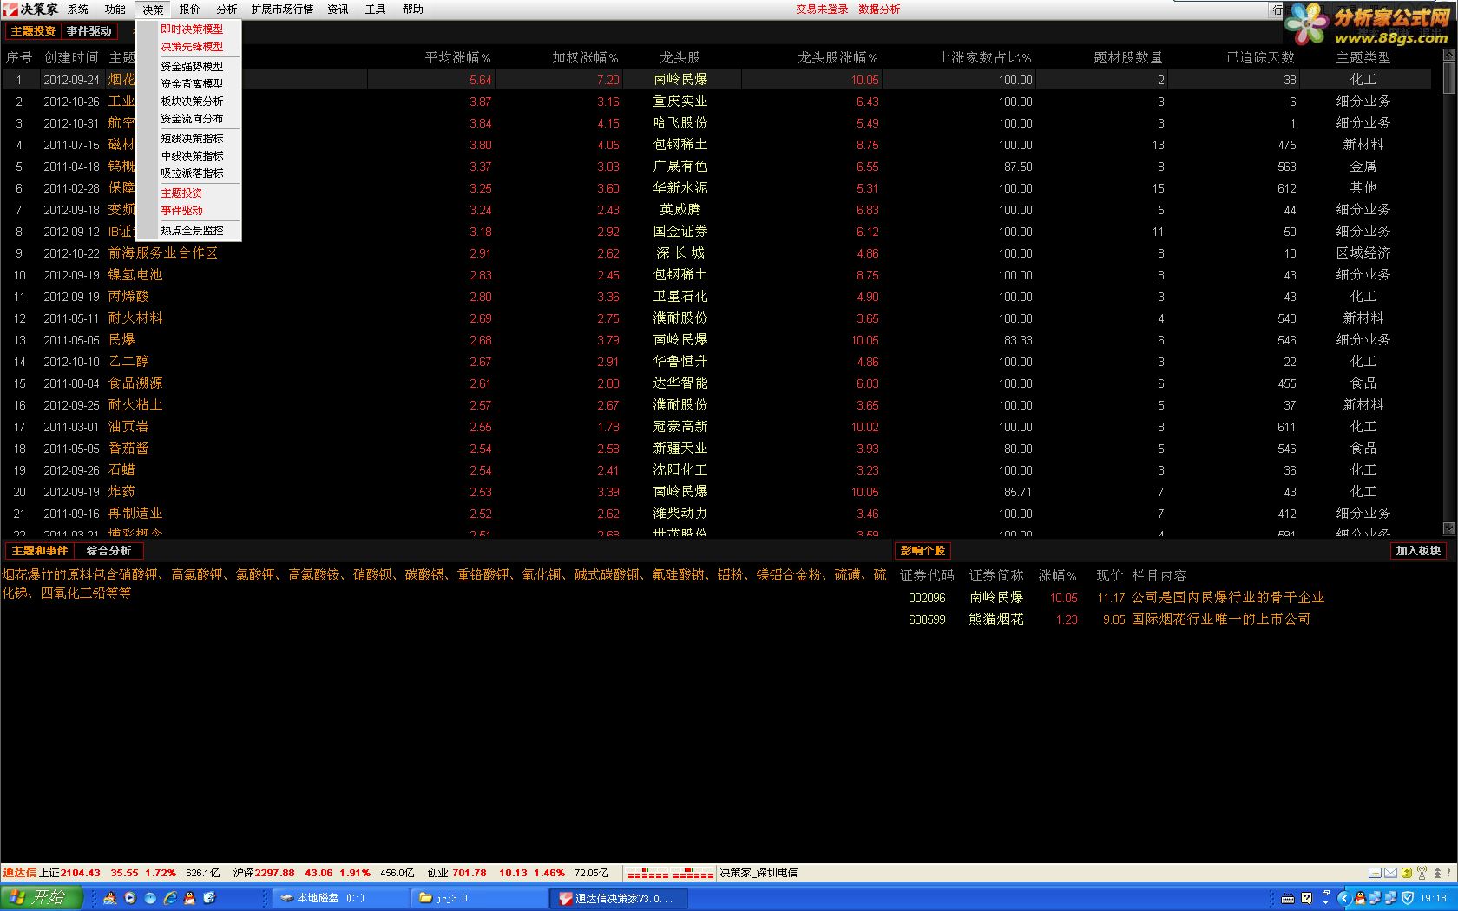The width and height of the screenshot is (1458, 911).
Task: Open the 资讯 menu
Action: pyautogui.click(x=338, y=10)
